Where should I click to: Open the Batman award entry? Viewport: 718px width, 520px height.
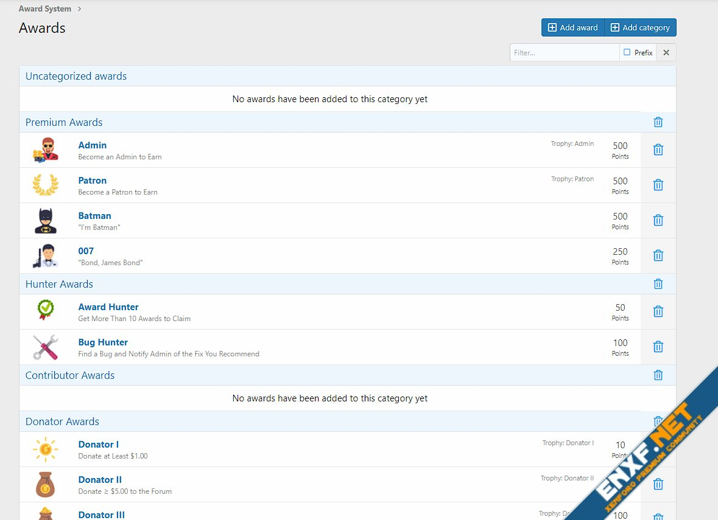(94, 216)
